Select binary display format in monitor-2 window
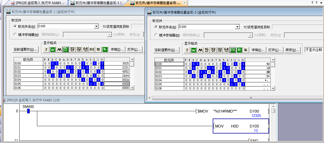 [x=187, y=50]
